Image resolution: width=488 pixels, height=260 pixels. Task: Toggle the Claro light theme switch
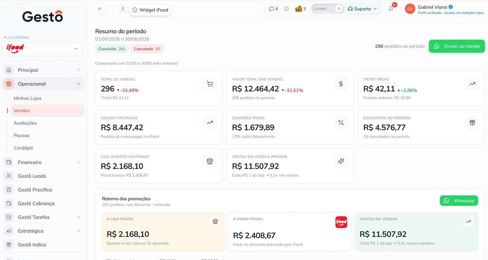point(327,9)
